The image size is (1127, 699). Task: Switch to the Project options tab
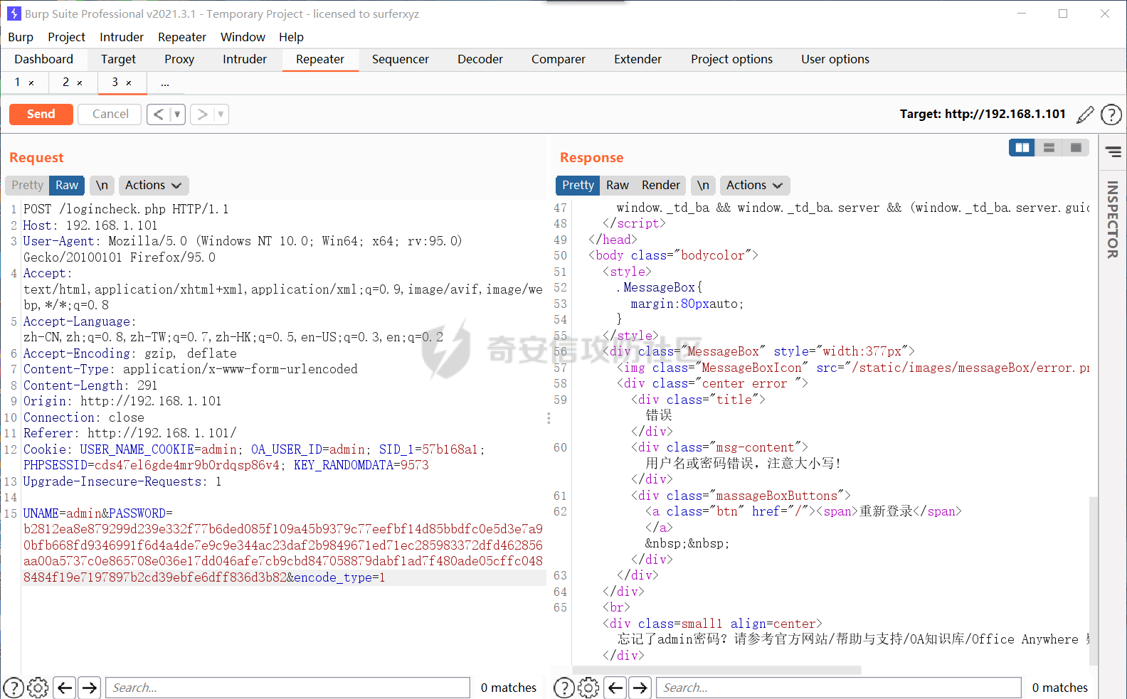pyautogui.click(x=731, y=59)
